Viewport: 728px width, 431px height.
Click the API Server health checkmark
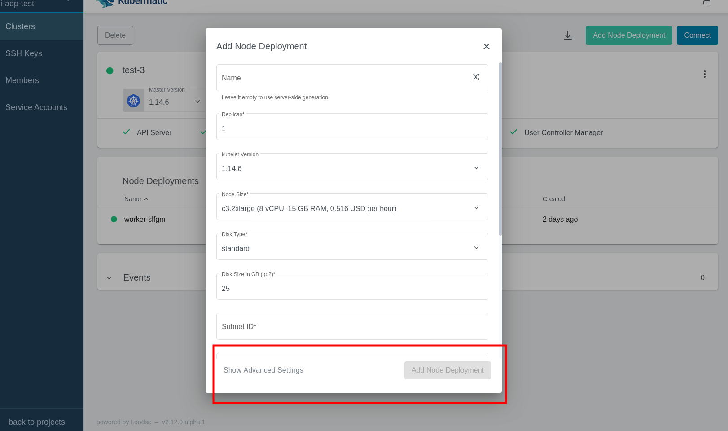click(126, 132)
